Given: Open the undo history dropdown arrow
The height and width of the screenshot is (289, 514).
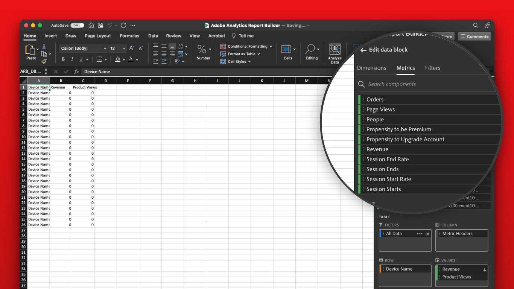Looking at the screenshot, I should (x=116, y=26).
